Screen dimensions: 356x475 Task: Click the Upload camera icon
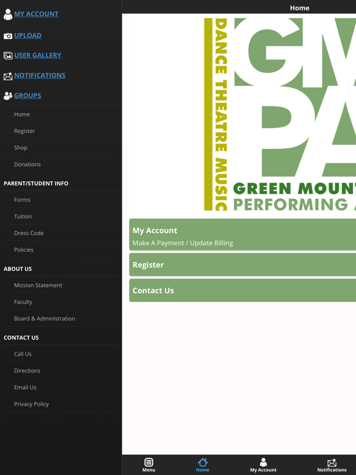[8, 36]
